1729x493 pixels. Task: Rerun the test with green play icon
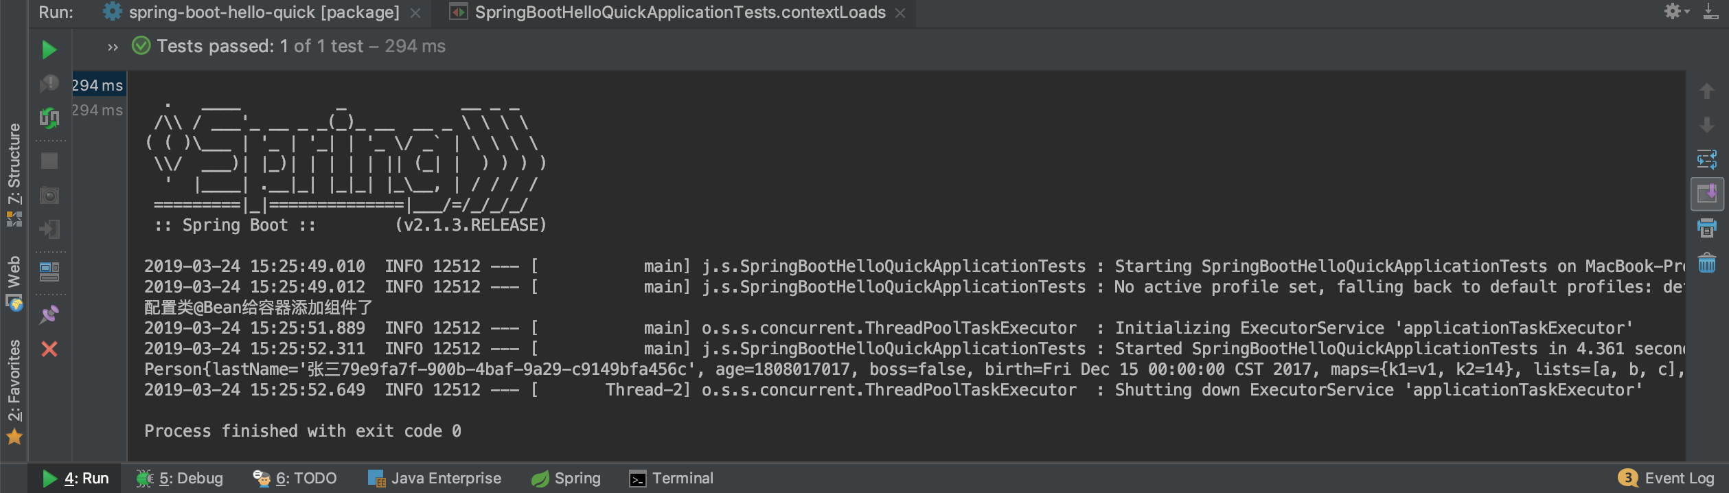point(49,49)
